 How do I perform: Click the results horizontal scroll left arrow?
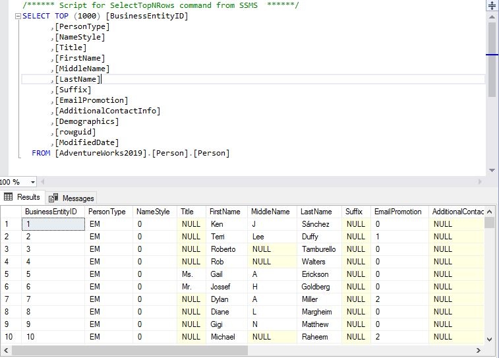click(x=6, y=350)
